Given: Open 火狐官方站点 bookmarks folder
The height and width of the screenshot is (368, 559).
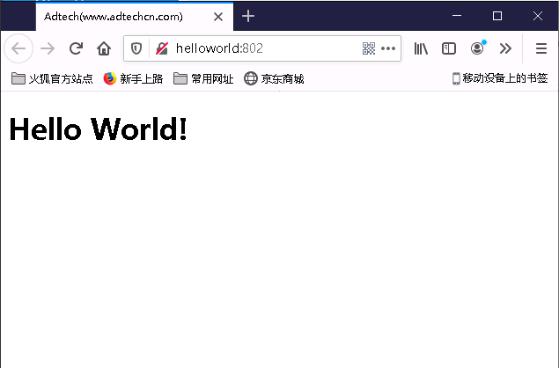Looking at the screenshot, I should pos(52,78).
